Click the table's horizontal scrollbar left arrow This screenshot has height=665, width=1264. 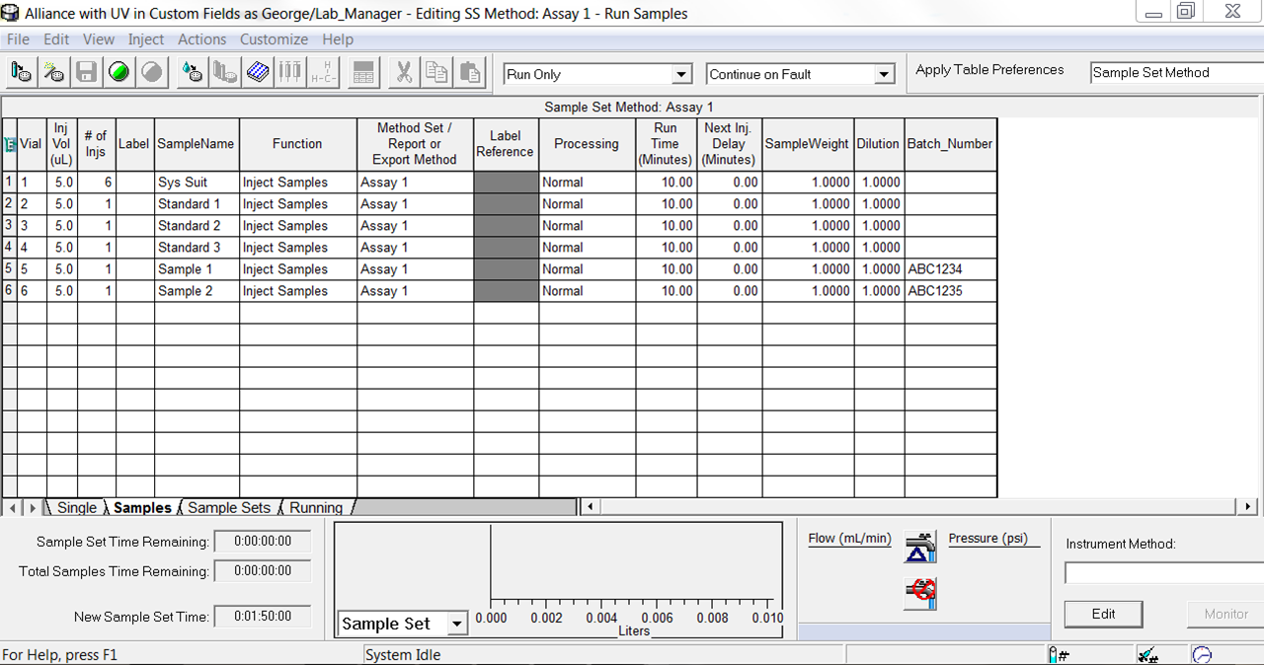590,507
